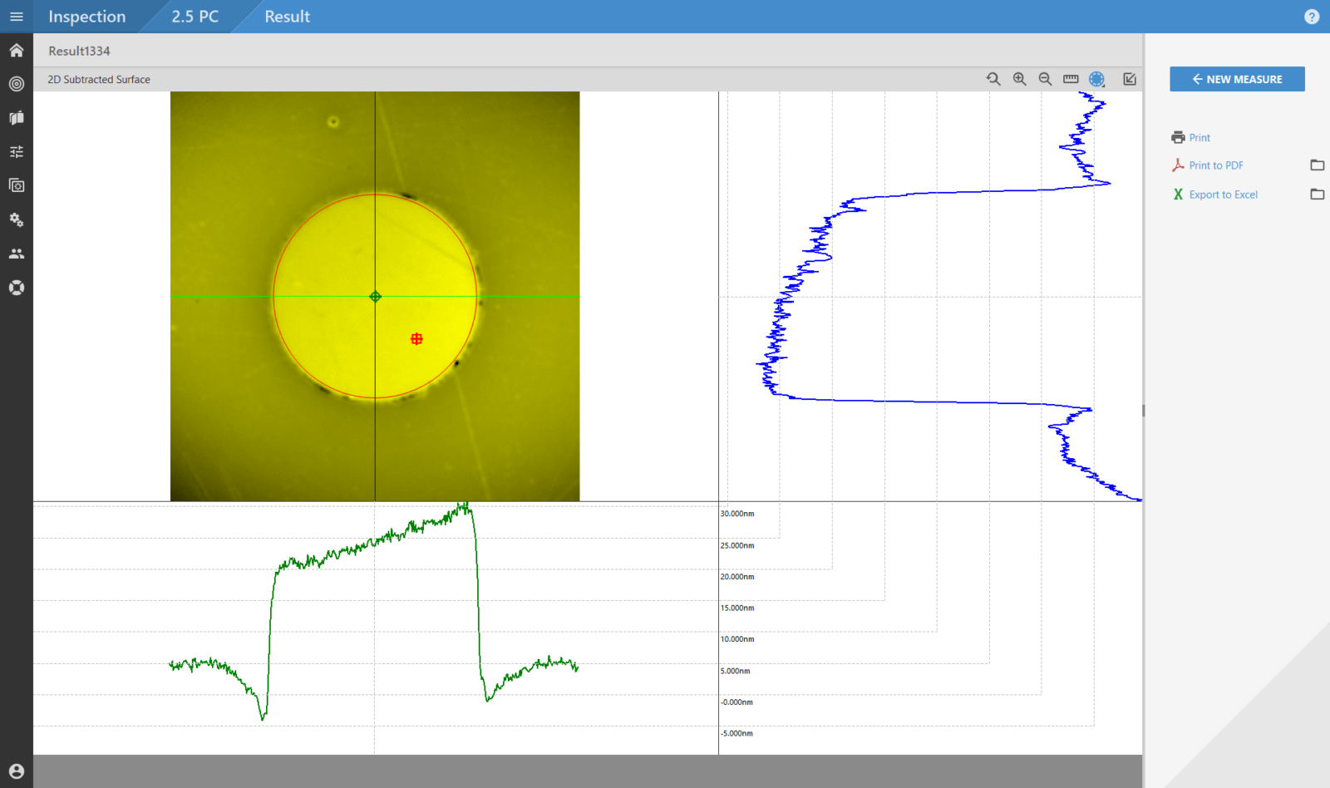1330x788 pixels.
Task: Open the library panel icon in the sidebar
Action: [16, 117]
